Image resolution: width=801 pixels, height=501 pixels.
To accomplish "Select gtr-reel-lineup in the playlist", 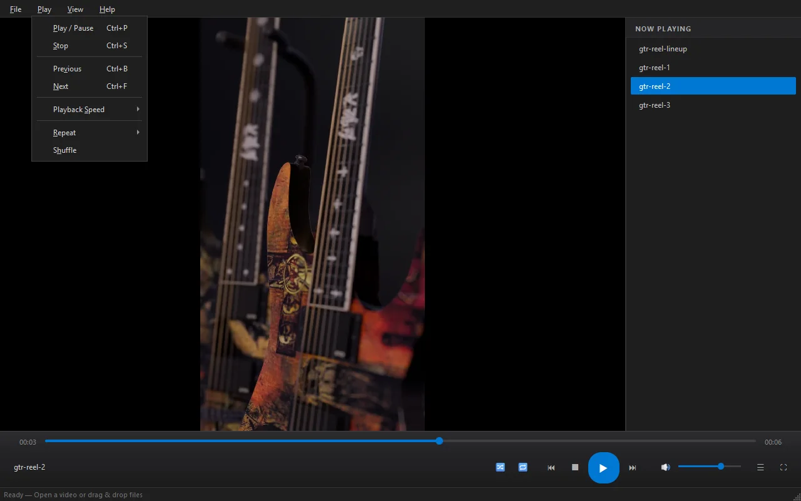I will [x=713, y=49].
